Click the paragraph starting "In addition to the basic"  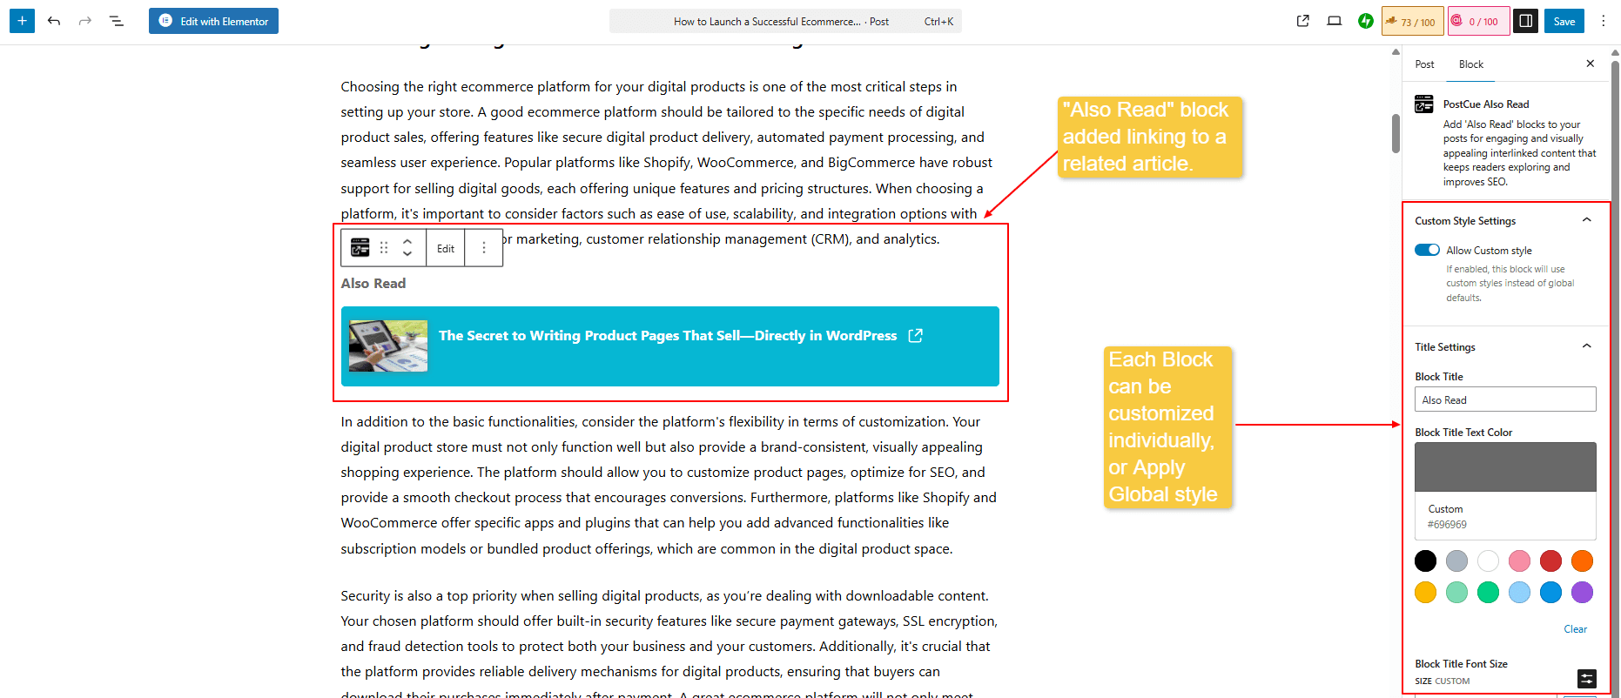(x=669, y=485)
